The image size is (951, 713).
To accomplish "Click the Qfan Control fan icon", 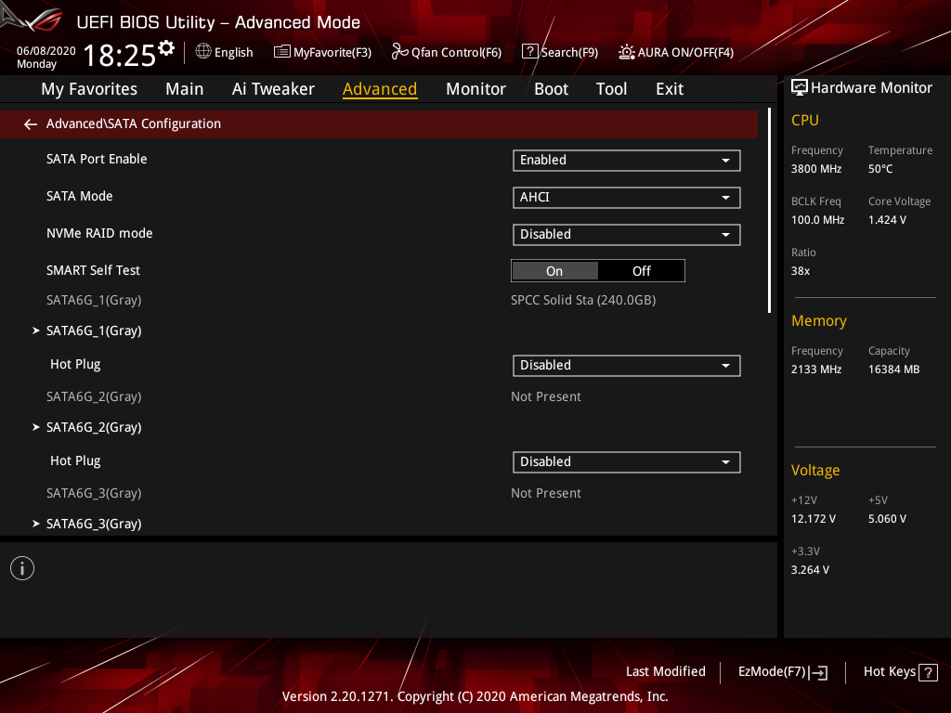I will tap(399, 52).
